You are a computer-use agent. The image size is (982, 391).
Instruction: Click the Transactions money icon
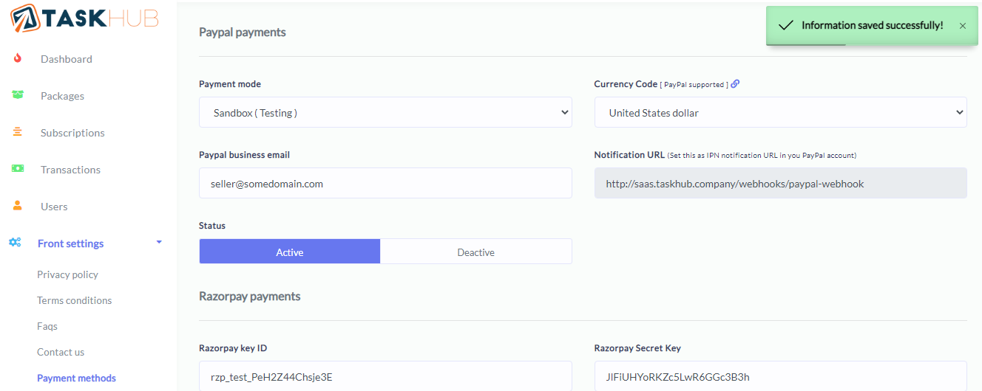pos(18,169)
